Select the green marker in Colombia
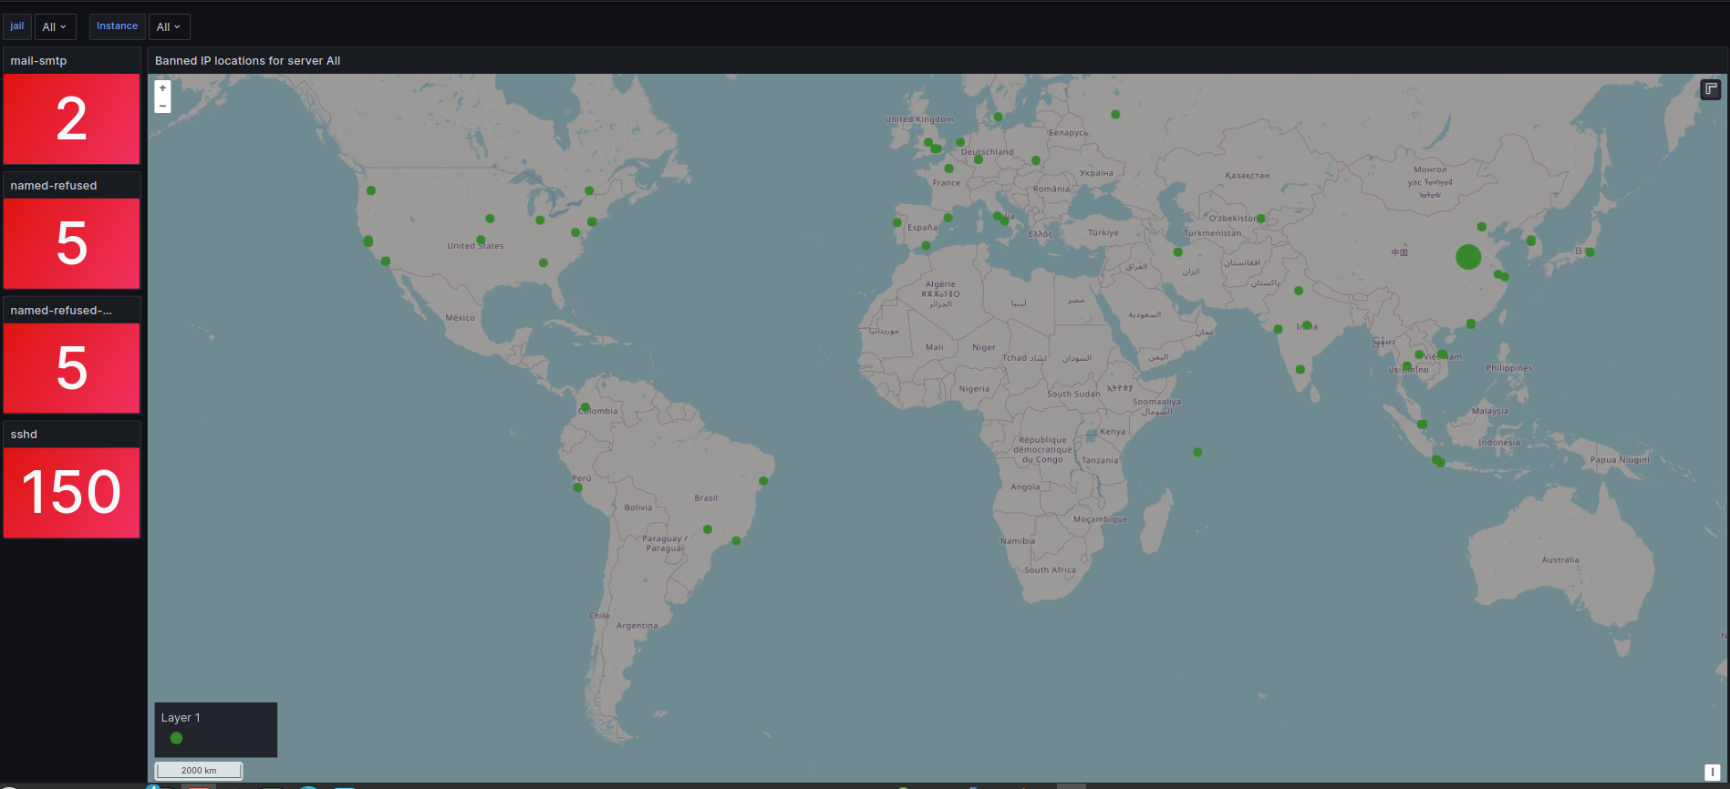 click(x=585, y=407)
